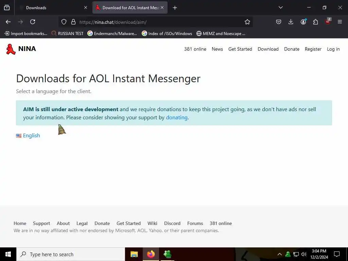View site security via padlock icon
Image resolution: width=348 pixels, height=261 pixels.
pos(73,22)
